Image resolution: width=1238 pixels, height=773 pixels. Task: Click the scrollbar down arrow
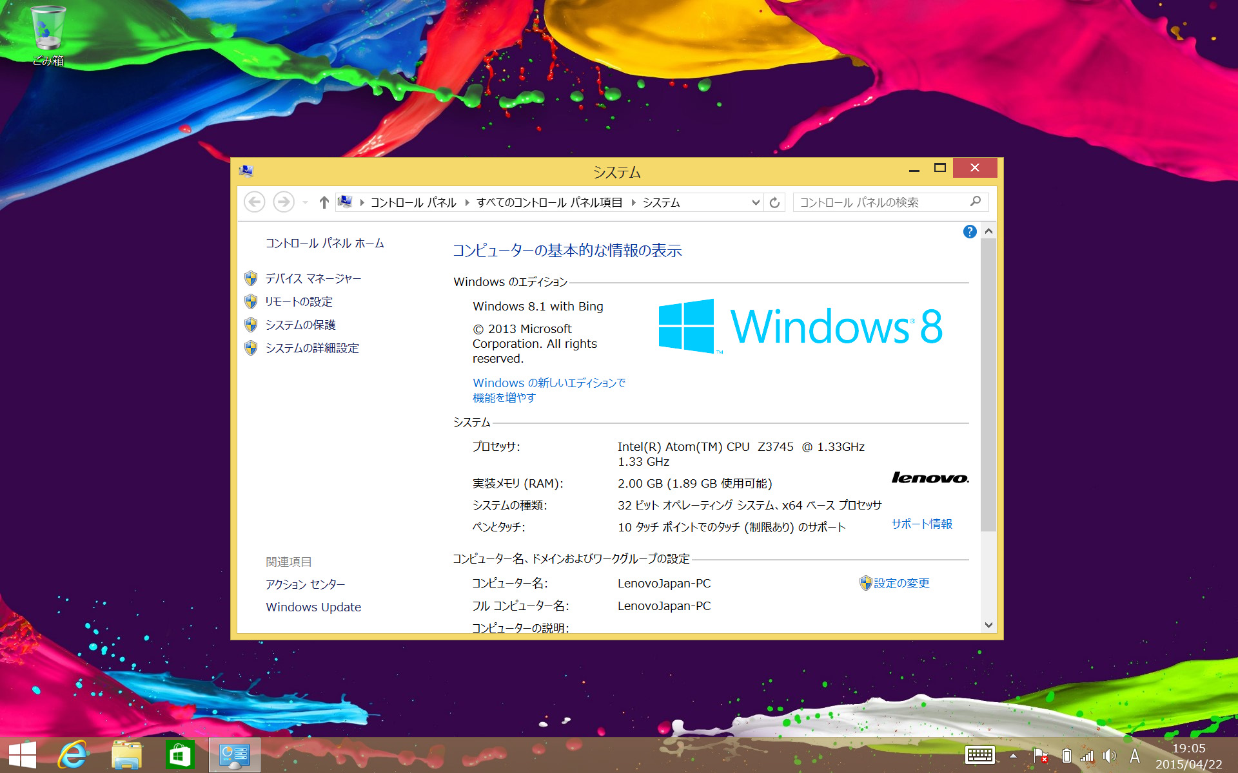click(988, 625)
